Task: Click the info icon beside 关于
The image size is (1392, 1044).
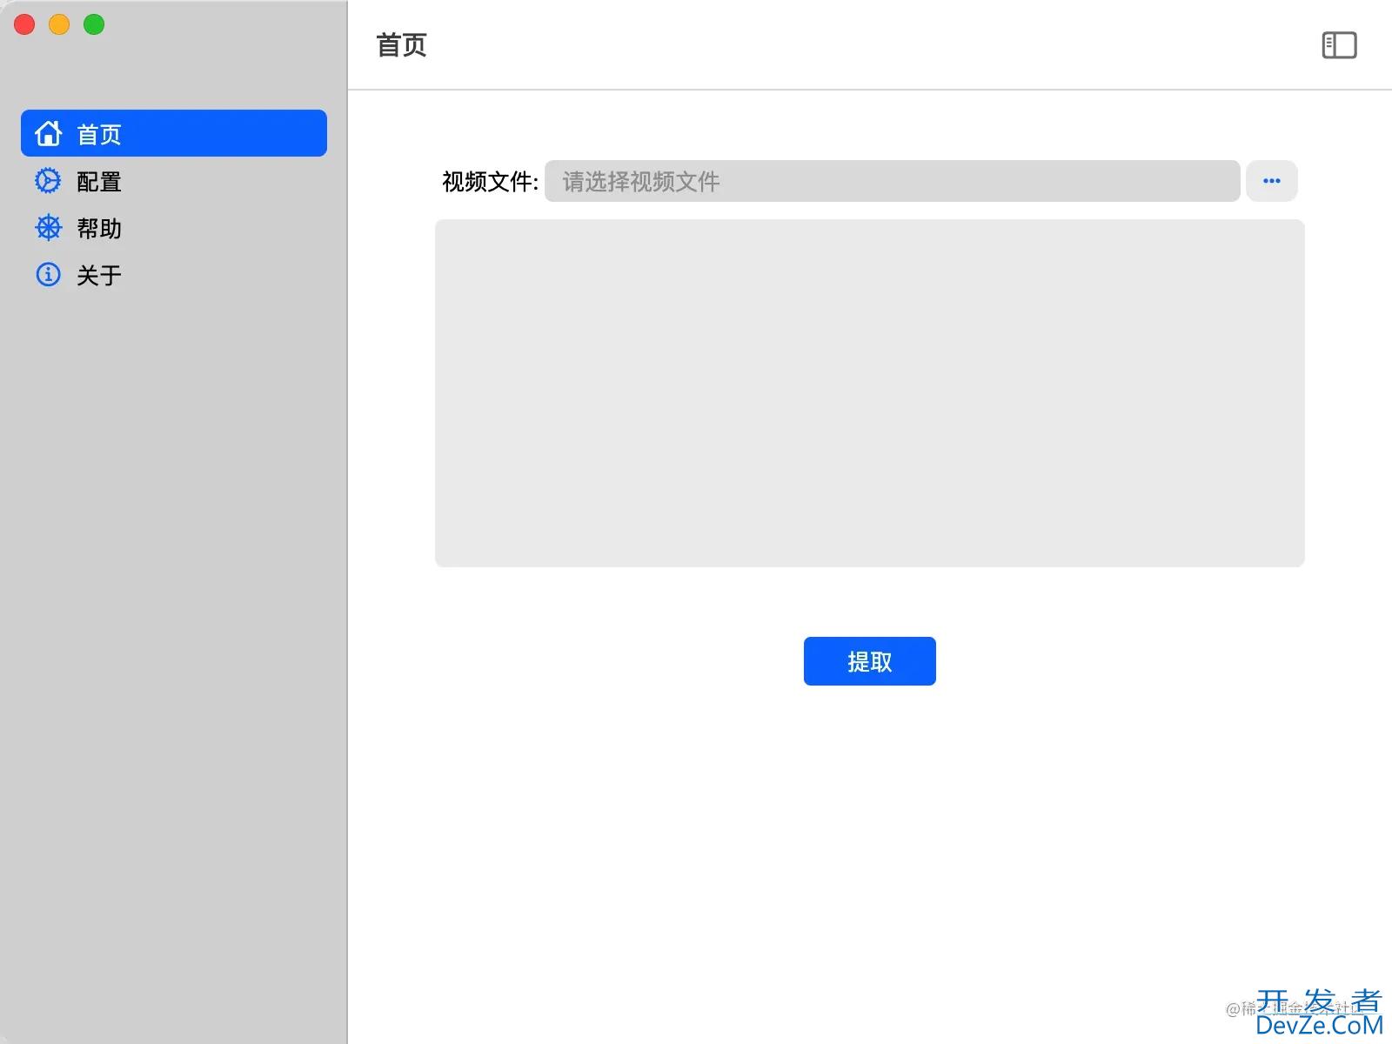Action: pyautogui.click(x=48, y=274)
